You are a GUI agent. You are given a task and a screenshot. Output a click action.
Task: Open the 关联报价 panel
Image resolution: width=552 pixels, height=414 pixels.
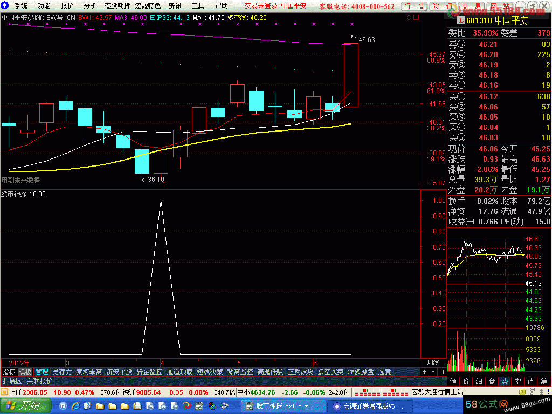(39, 381)
